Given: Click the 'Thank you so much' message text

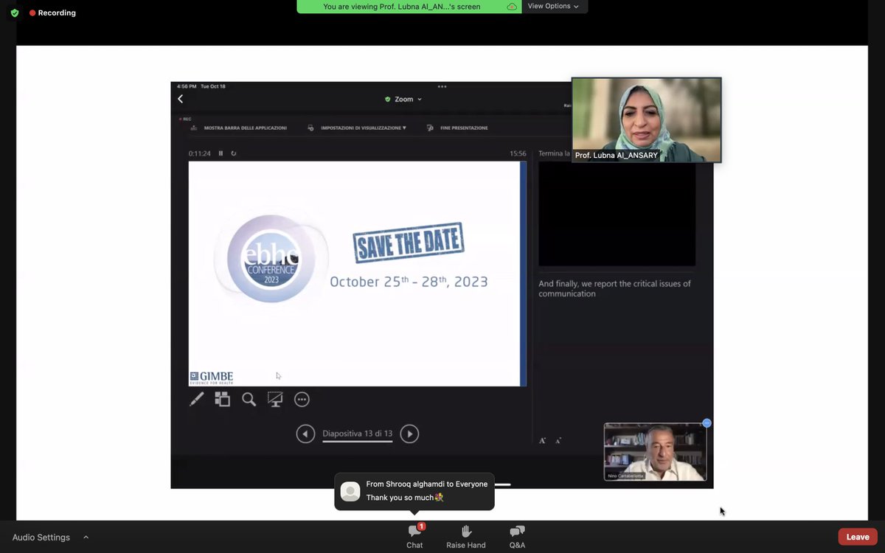Looking at the screenshot, I should pyautogui.click(x=405, y=498).
